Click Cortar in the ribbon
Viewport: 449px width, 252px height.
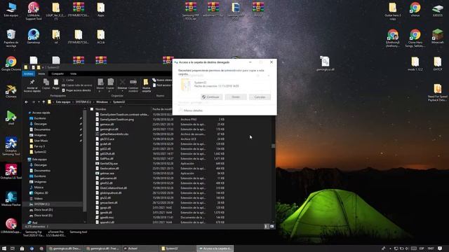68,80
